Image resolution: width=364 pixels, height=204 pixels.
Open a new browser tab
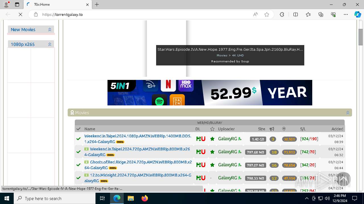[x=97, y=5]
